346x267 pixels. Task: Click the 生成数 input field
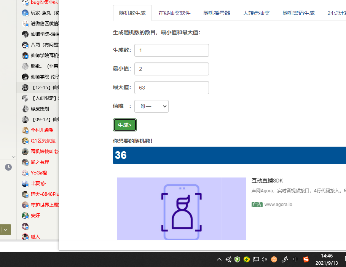point(172,50)
